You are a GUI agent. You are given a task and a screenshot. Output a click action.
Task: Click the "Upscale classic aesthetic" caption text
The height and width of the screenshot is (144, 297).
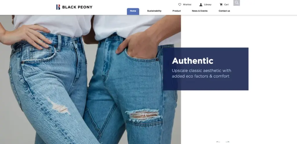pyautogui.click(x=201, y=73)
